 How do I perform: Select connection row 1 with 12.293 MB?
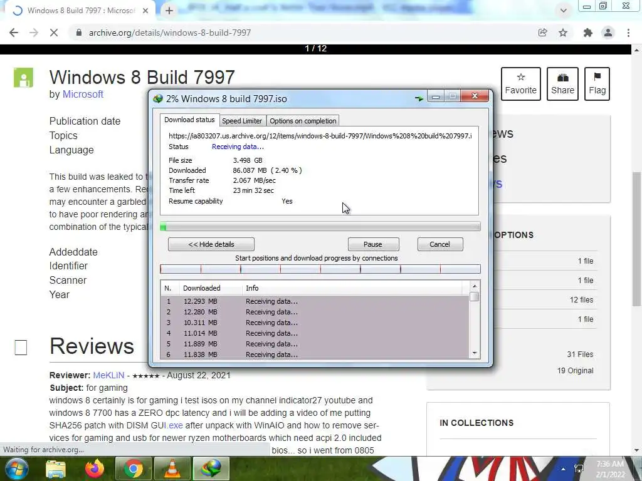point(315,301)
